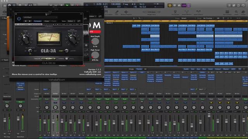Toggle the Replace mode button
The image size is (248, 139).
[x=175, y=5]
